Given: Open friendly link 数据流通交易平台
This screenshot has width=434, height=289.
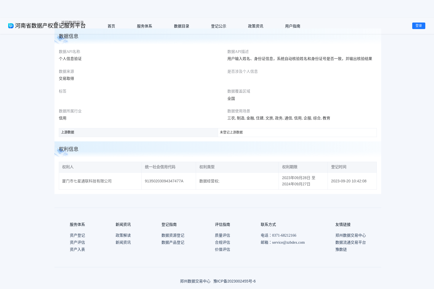Looking at the screenshot, I should [351, 242].
